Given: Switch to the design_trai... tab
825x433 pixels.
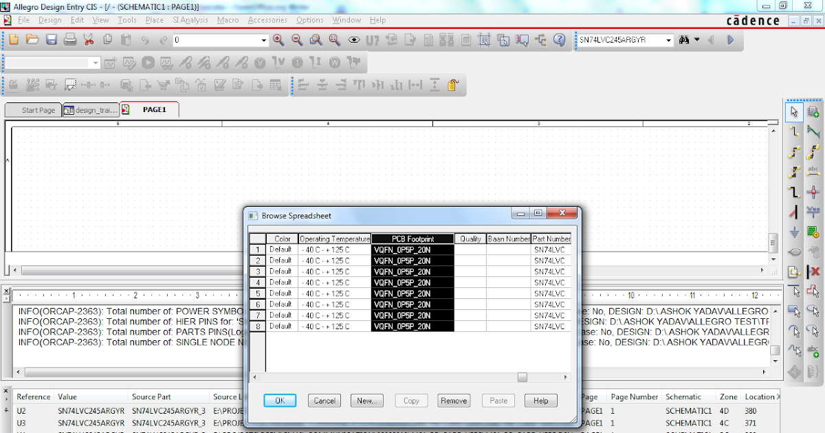Looking at the screenshot, I should click(90, 110).
